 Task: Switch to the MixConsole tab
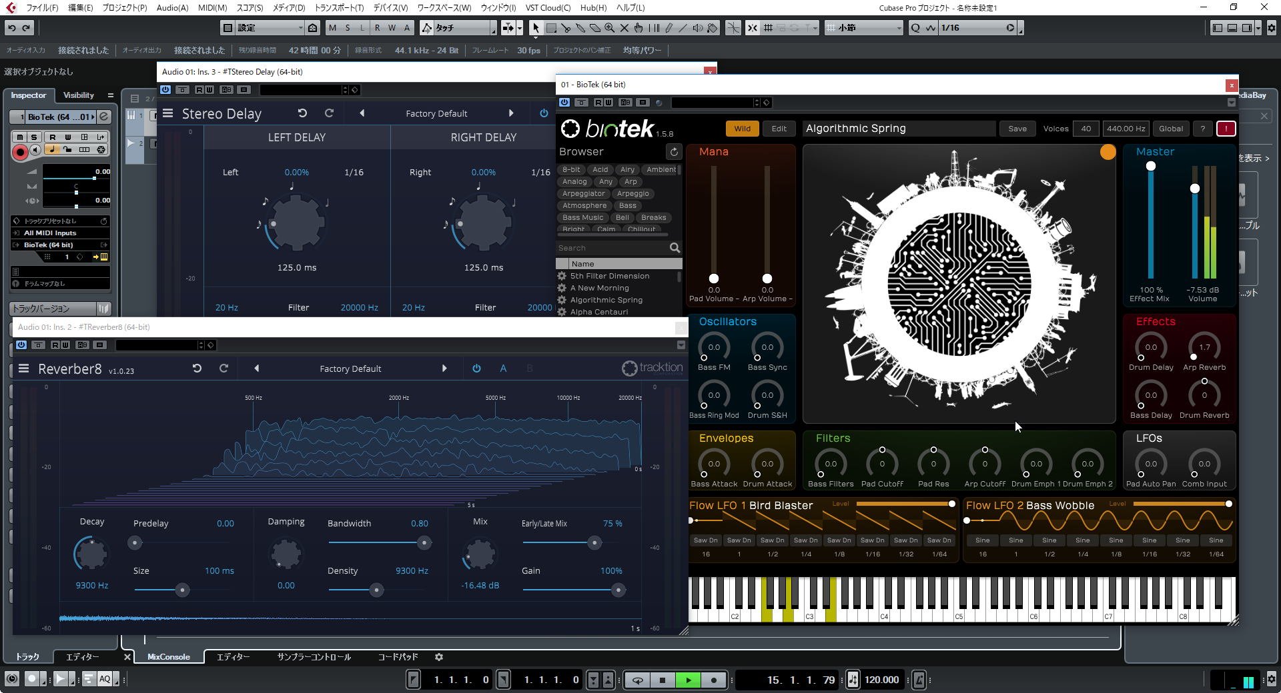point(169,657)
